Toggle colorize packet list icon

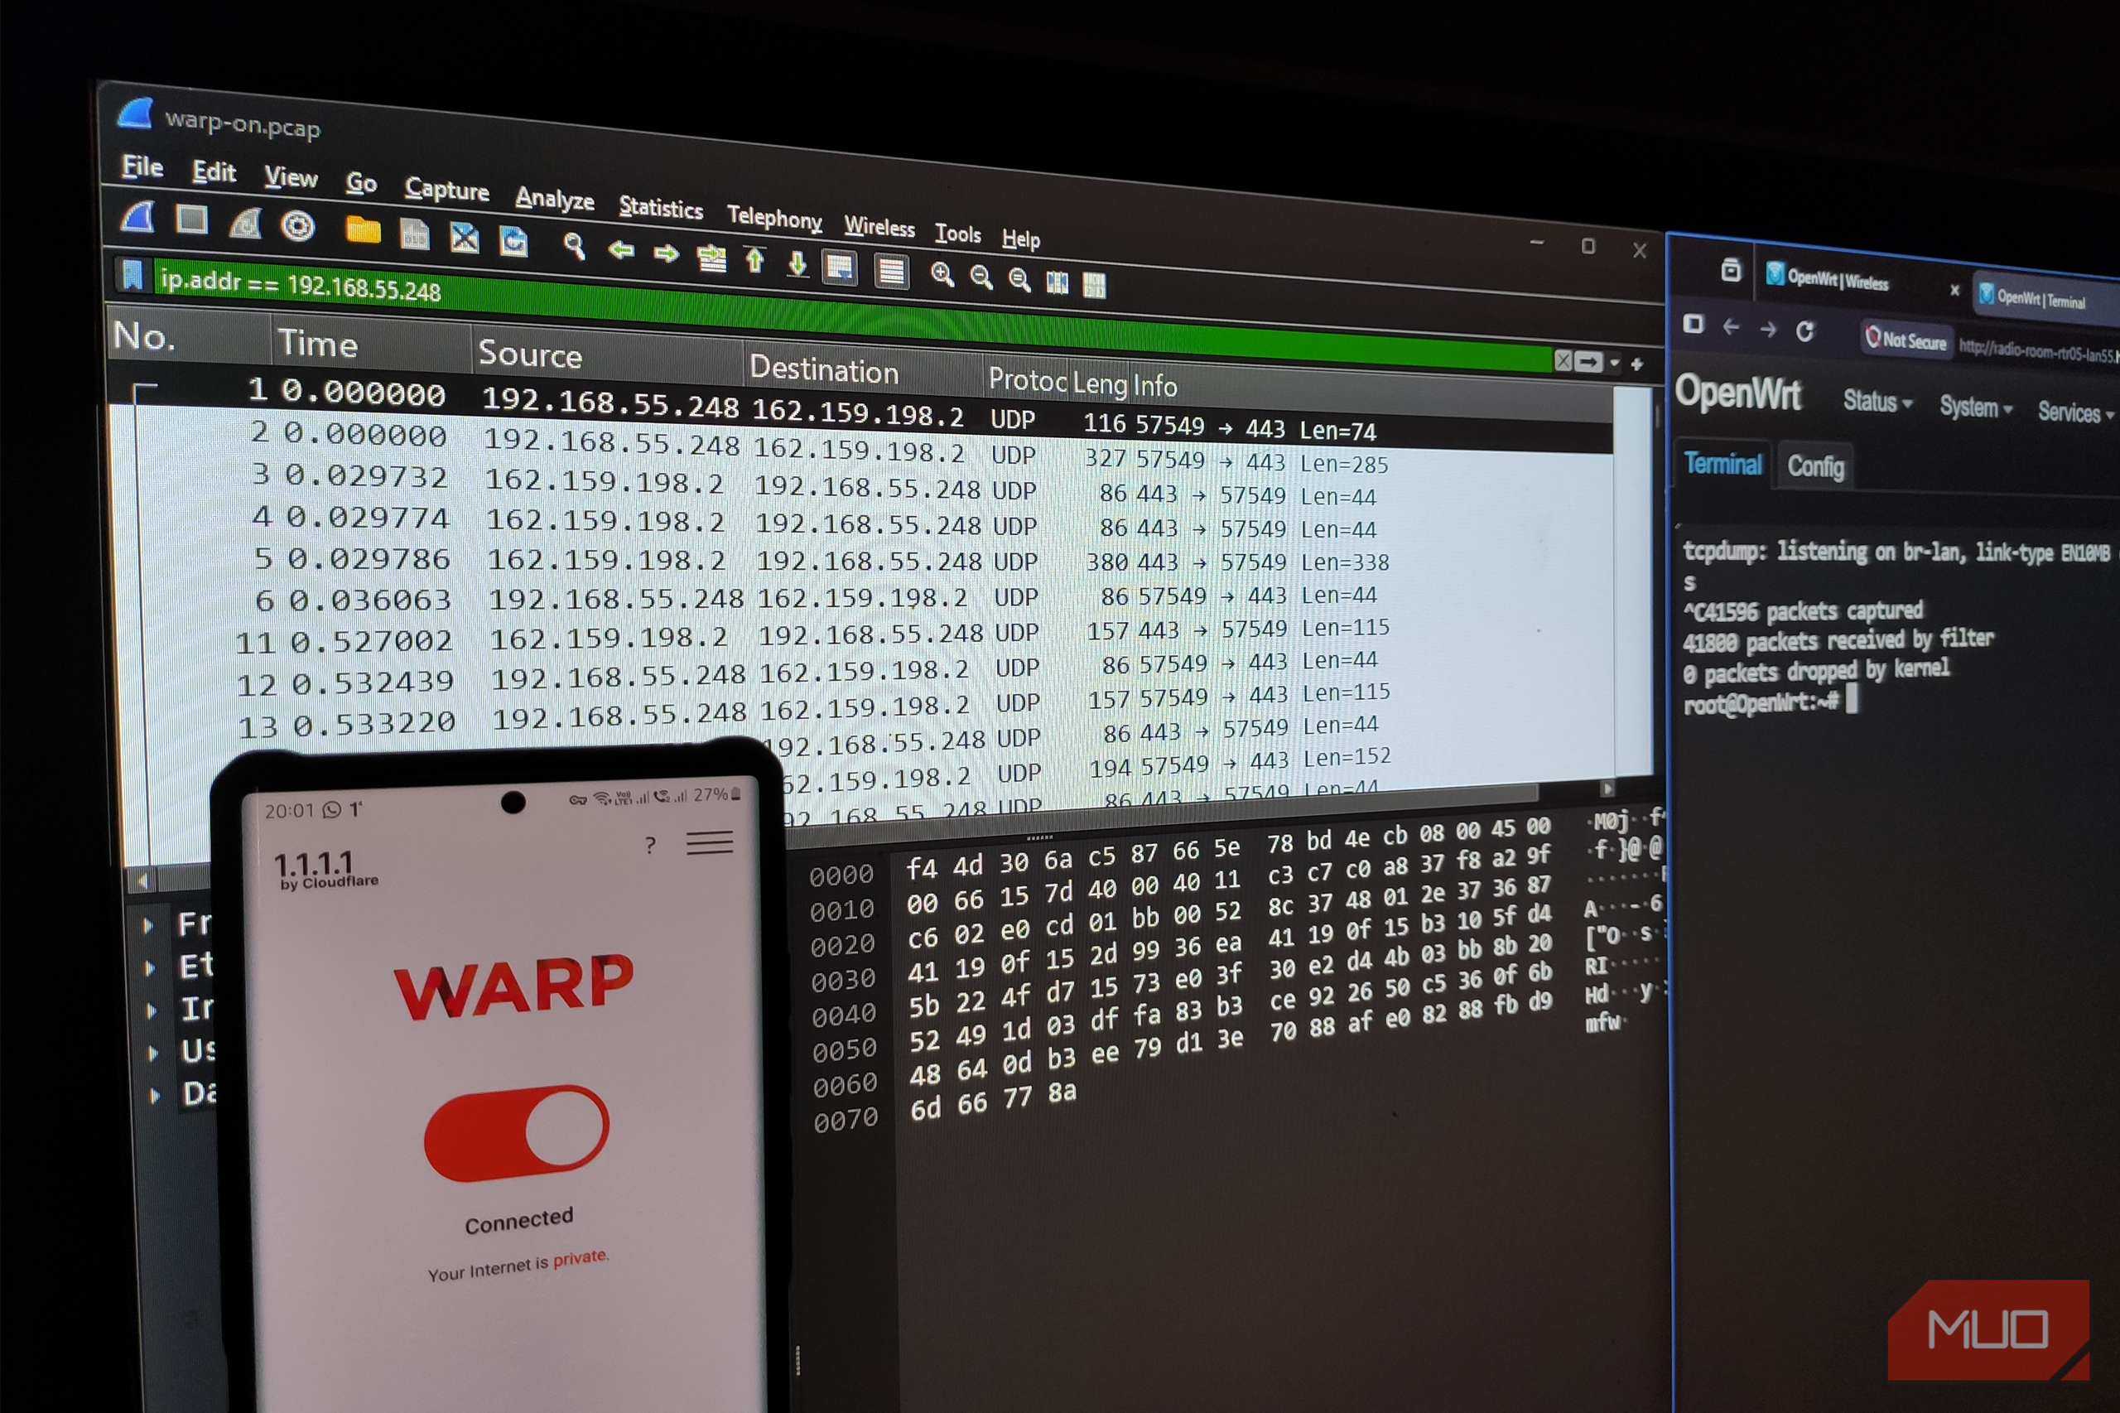[891, 271]
